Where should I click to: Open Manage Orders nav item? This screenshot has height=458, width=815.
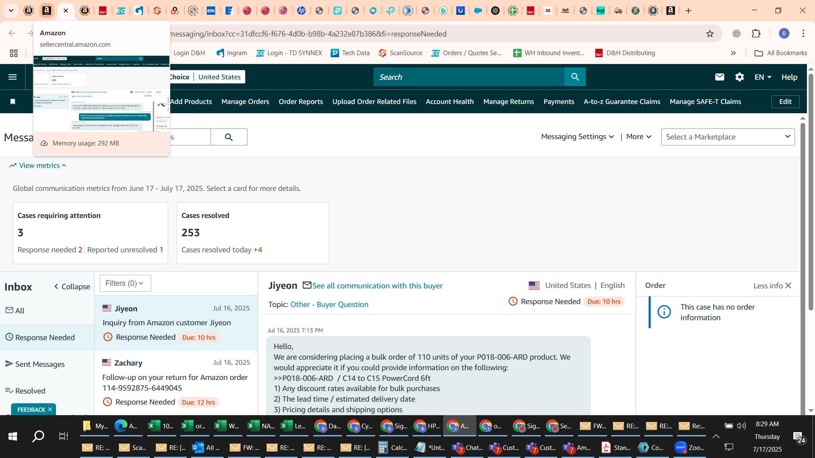245,101
